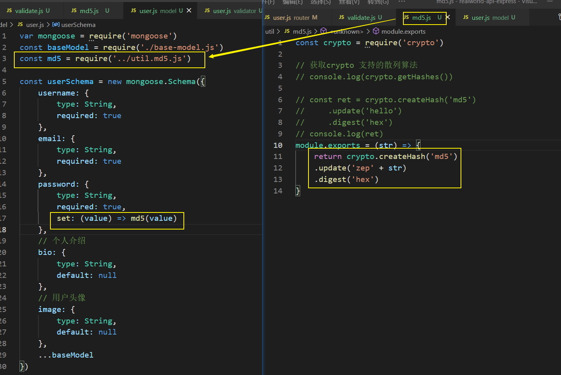Click the '../util.md5.js' require path
The width and height of the screenshot is (561, 375).
click(150, 59)
